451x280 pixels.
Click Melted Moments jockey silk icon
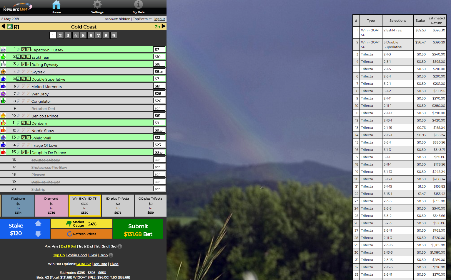(x=3, y=86)
